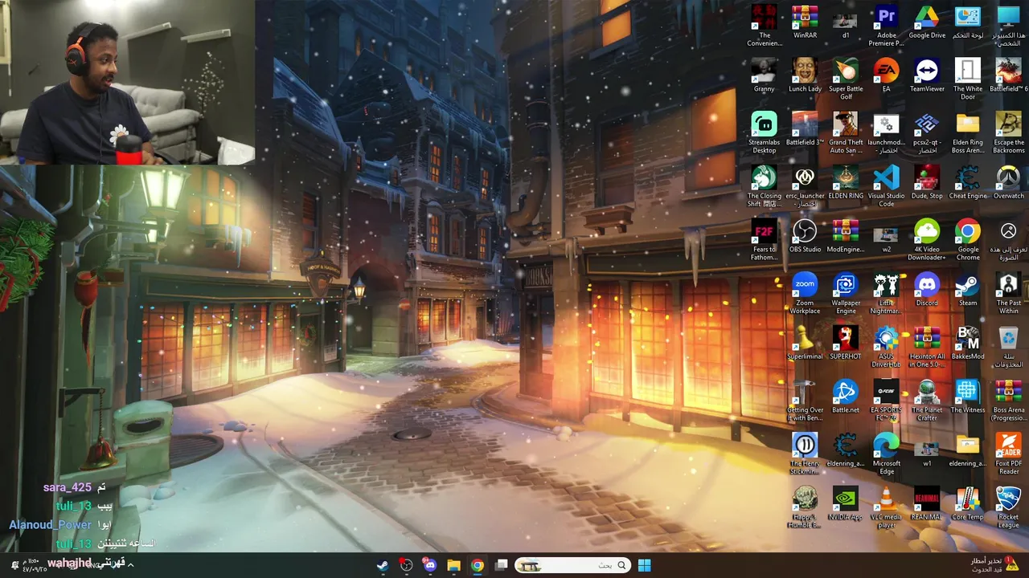Launch Grand Theft Auto San Andreas icon
Image resolution: width=1029 pixels, height=578 pixels.
(x=846, y=132)
